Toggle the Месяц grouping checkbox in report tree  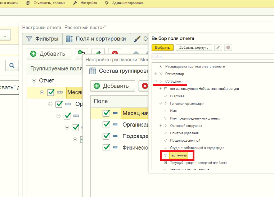tap(51, 92)
